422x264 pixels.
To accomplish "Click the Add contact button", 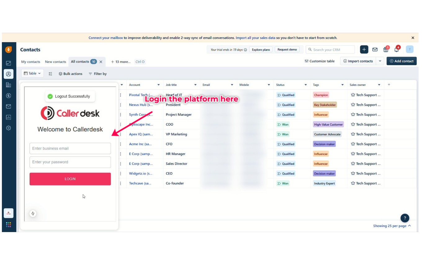I will [402, 61].
